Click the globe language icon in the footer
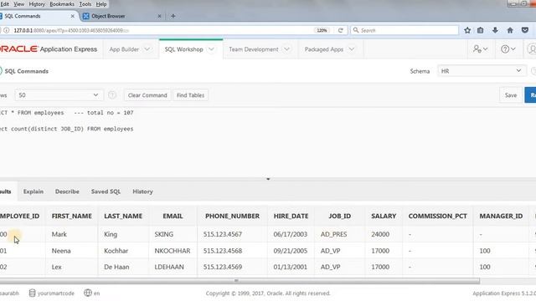This screenshot has height=301, width=536. pos(88,293)
